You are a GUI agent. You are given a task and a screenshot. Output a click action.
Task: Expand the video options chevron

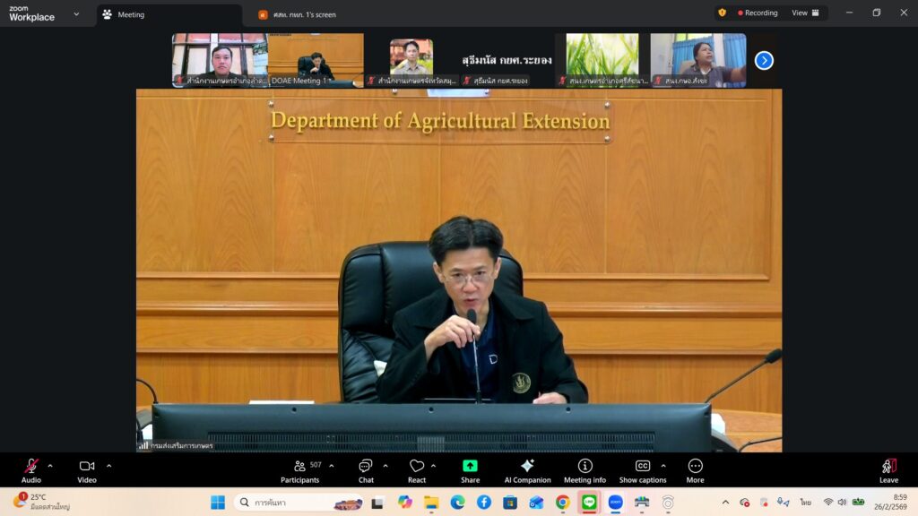click(x=109, y=465)
